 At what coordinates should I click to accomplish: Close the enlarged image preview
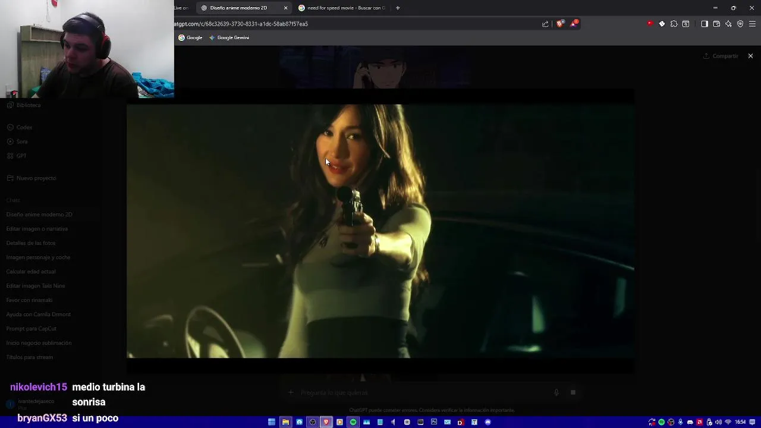point(750,56)
